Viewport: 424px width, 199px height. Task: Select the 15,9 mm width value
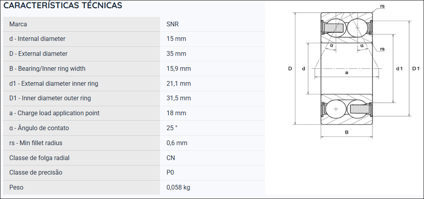tap(179, 68)
